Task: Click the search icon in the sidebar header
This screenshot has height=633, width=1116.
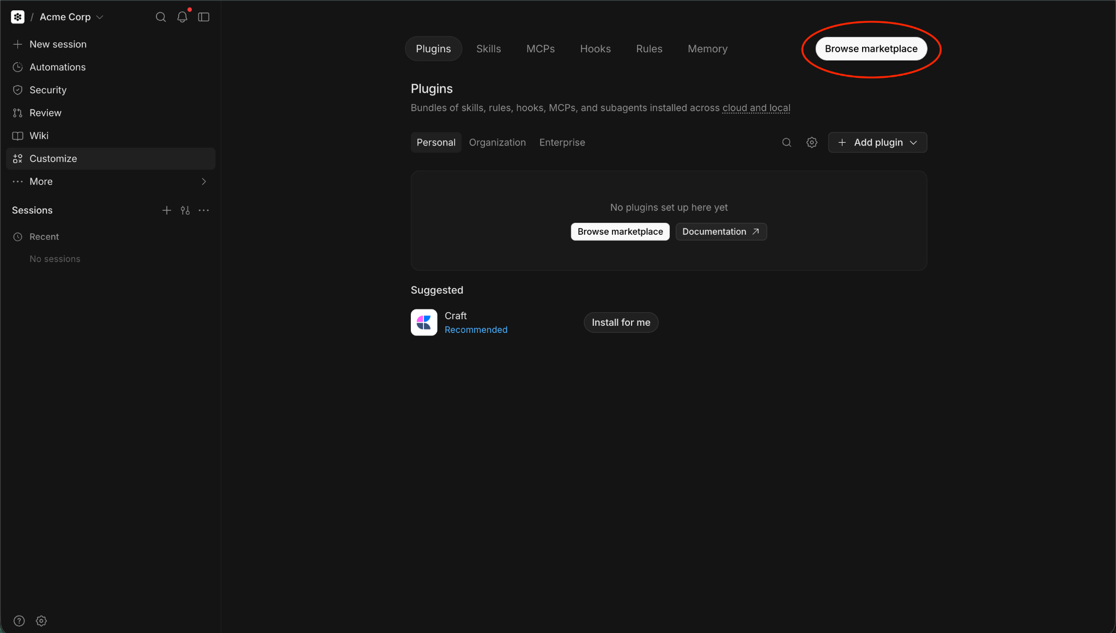Action: click(x=161, y=17)
